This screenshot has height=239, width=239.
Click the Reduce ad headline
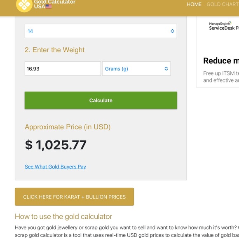click(221, 61)
